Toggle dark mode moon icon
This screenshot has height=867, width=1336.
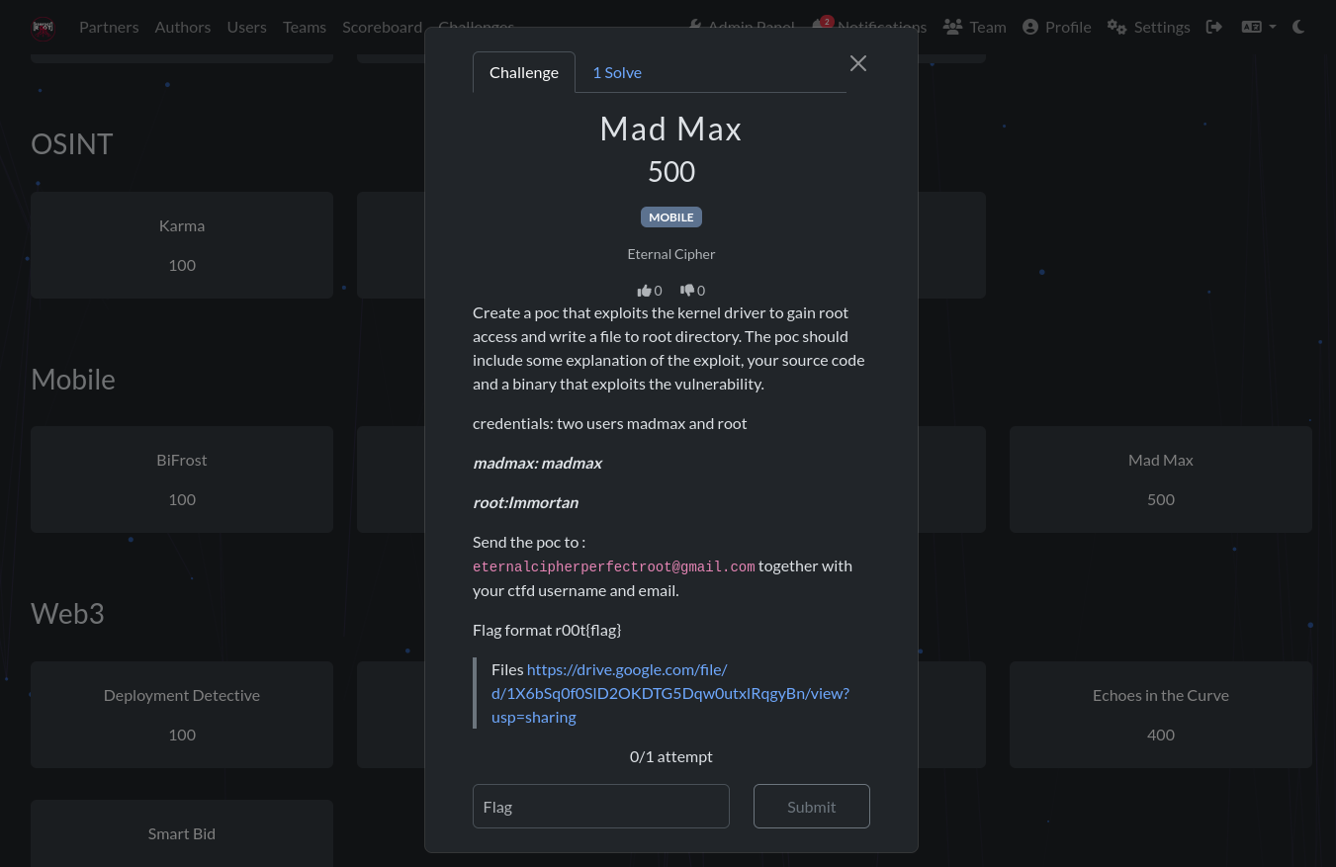pos(1298,27)
